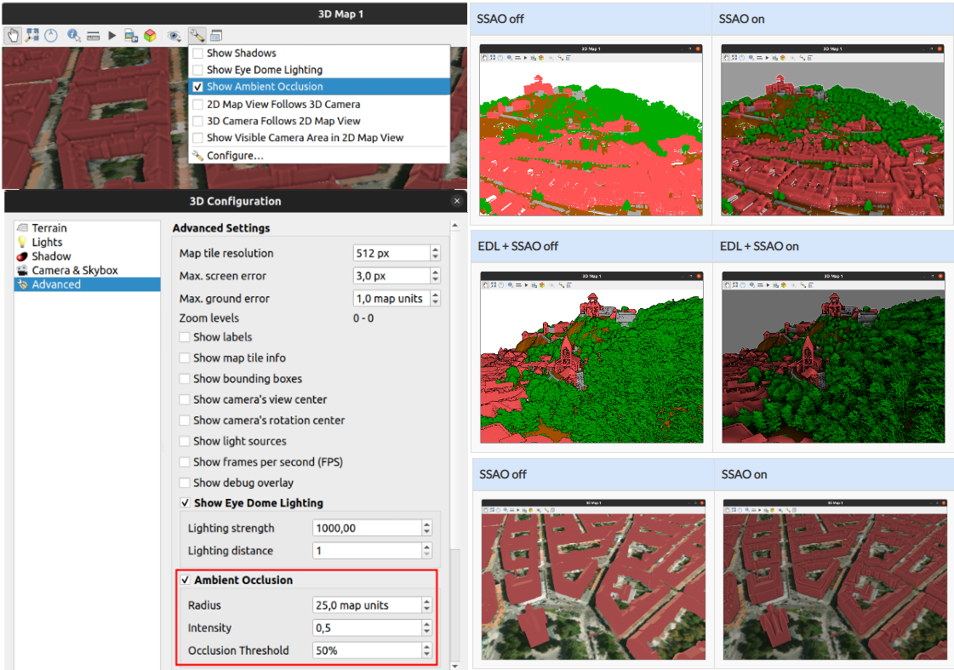This screenshot has width=954, height=670.
Task: Click the Dock 3D Map View icon
Action: (216, 36)
